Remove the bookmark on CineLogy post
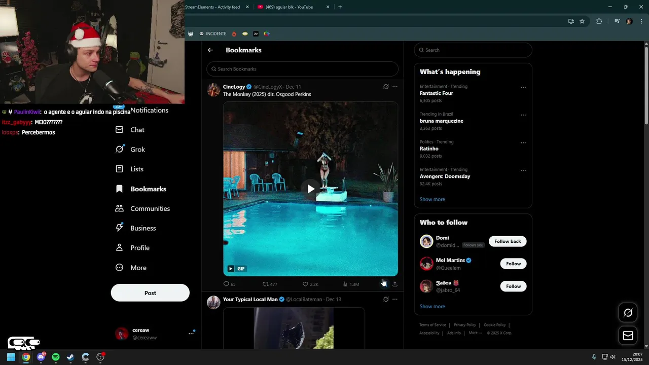Screen dimensions: 649x365 (x=384, y=284)
